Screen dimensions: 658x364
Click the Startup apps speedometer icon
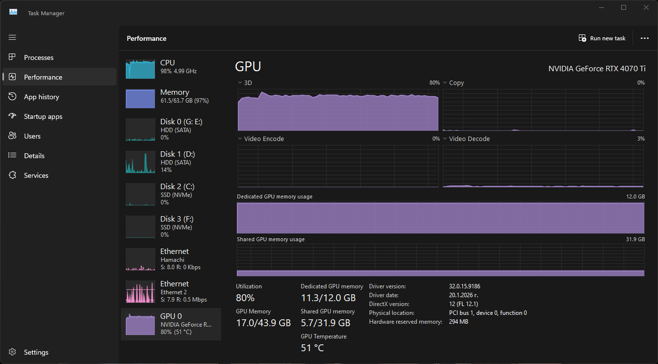click(13, 116)
